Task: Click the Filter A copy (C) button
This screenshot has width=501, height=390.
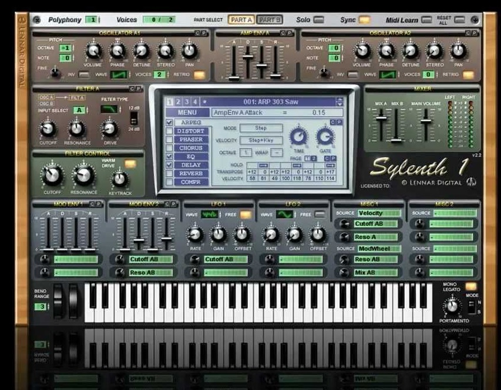Action: click(x=132, y=89)
